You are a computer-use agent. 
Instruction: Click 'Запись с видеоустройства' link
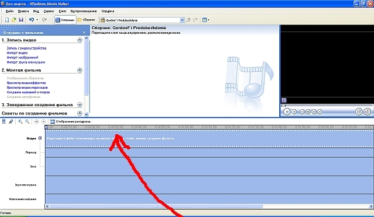point(26,48)
